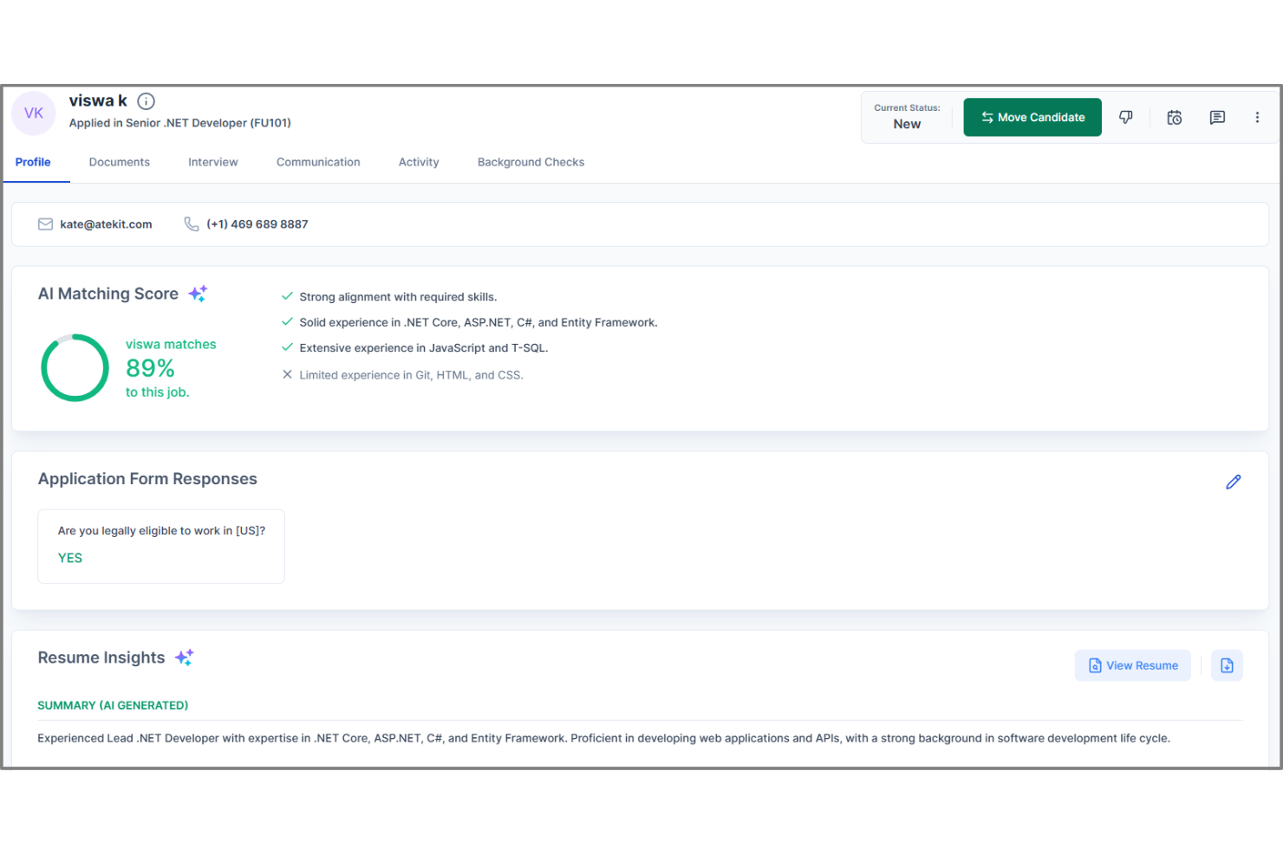
Task: Open the resume with View Resume
Action: click(x=1132, y=665)
